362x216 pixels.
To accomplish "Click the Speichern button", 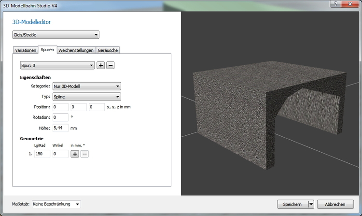I will [x=292, y=204].
